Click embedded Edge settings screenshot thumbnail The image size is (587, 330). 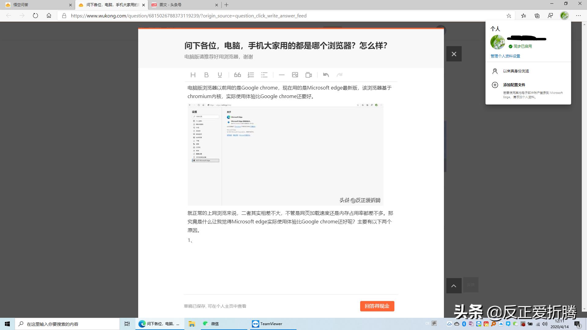285,154
